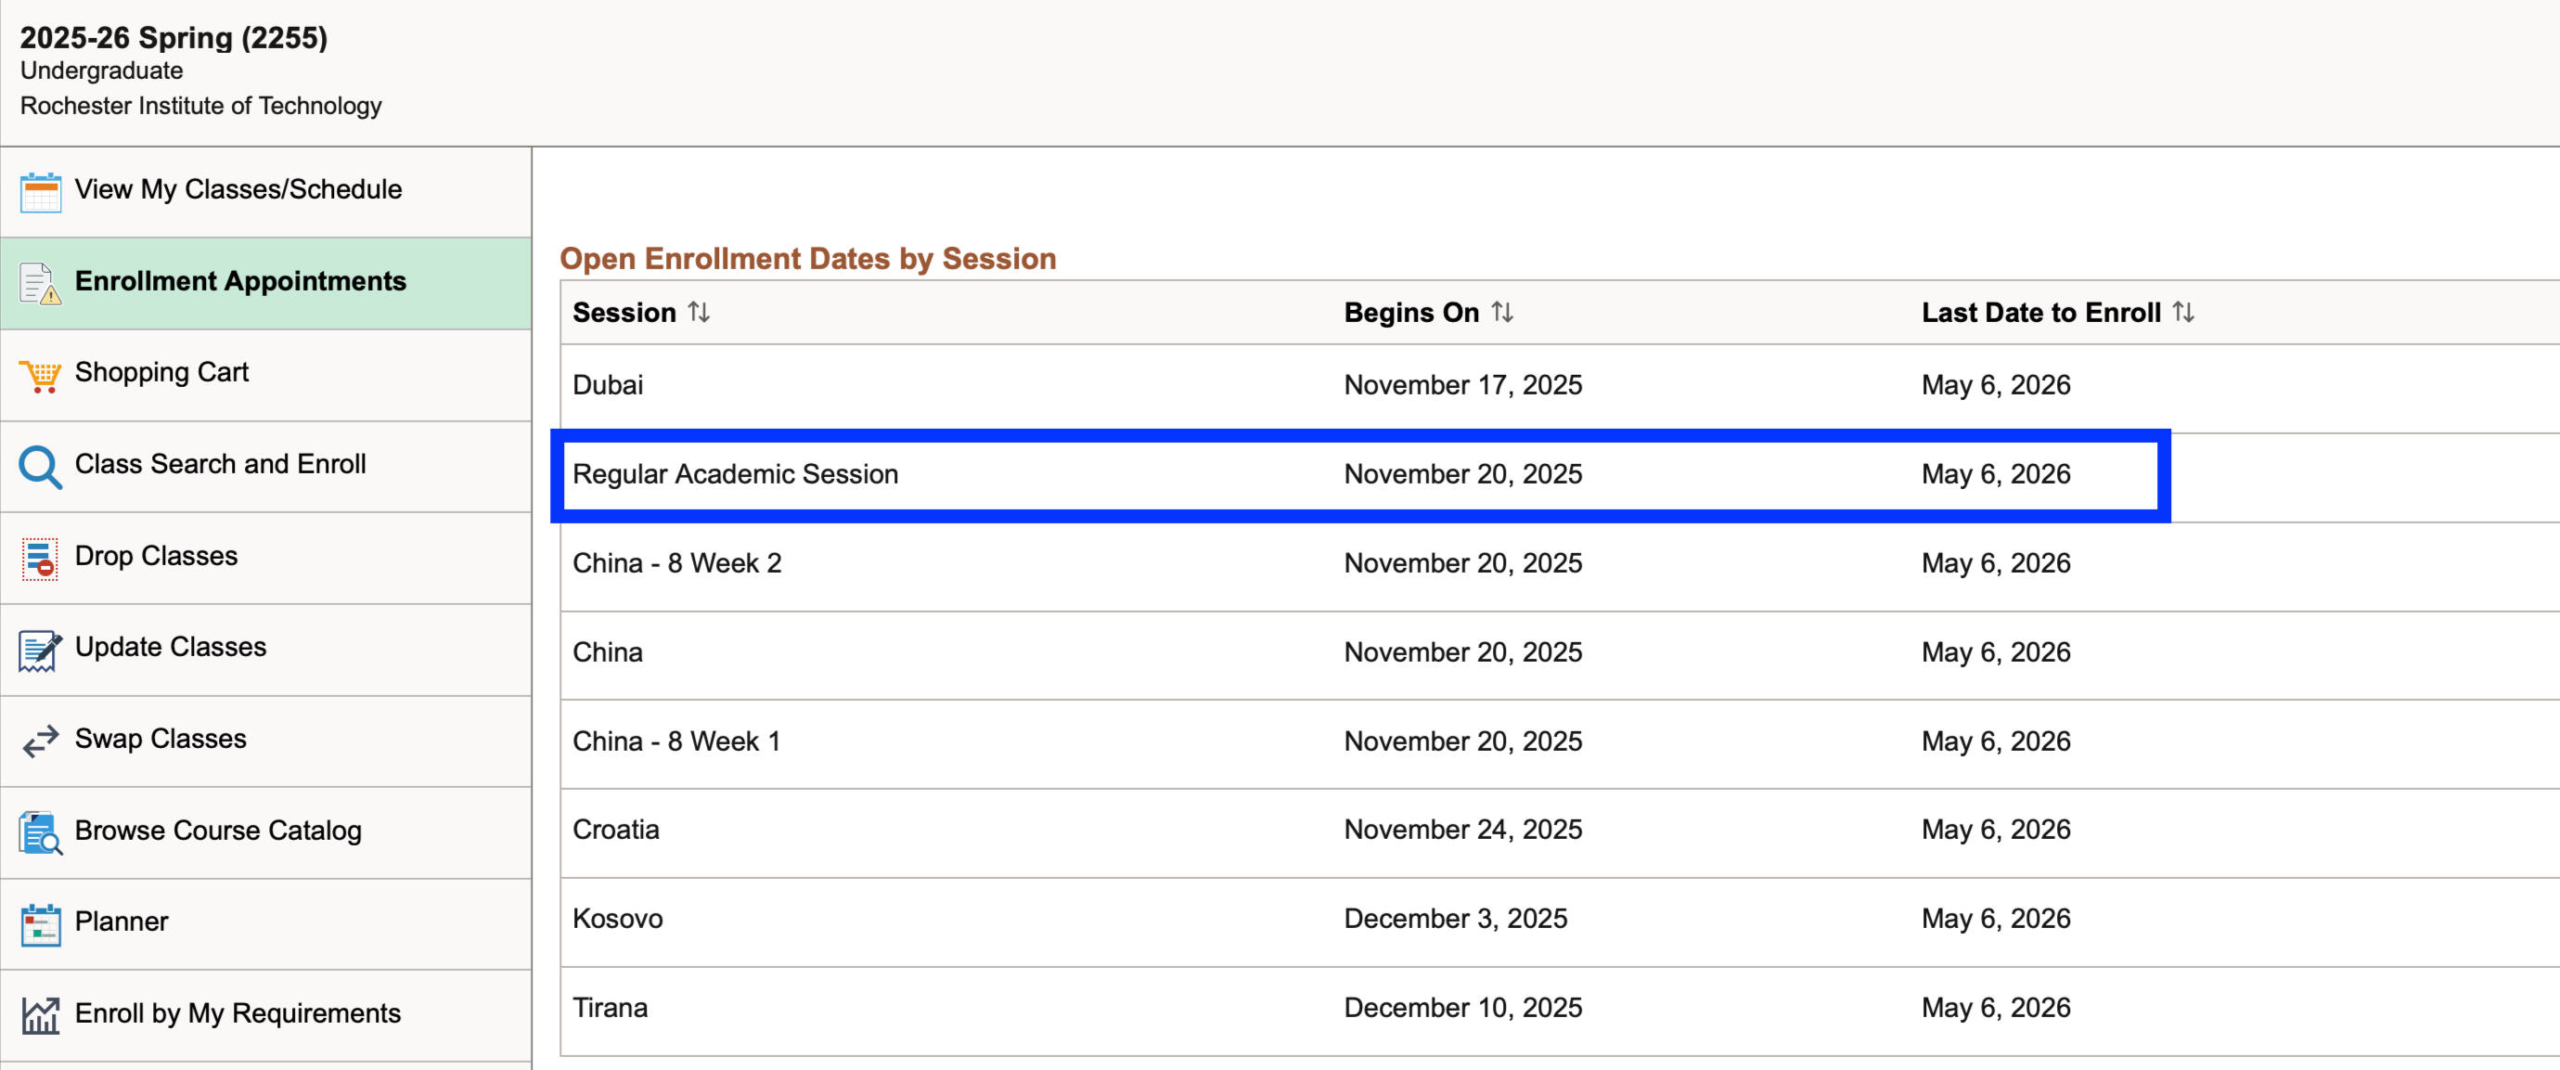Select the Shopping Cart icon
This screenshot has width=2560, height=1070.
pos(38,375)
